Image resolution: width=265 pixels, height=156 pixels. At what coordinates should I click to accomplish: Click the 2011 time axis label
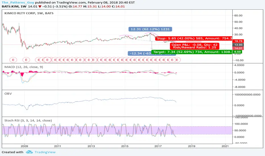click(x=58, y=146)
